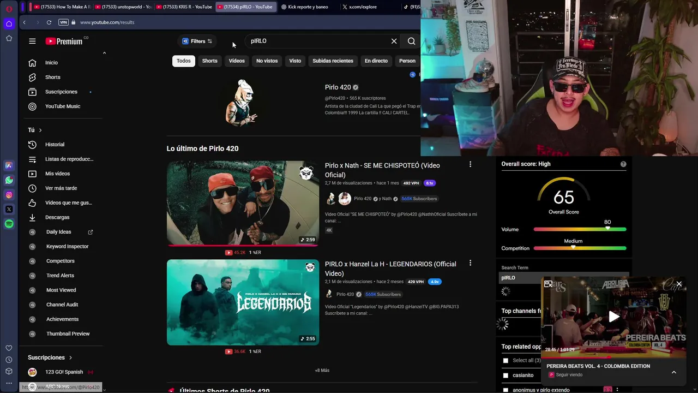Image resolution: width=698 pixels, height=393 pixels.
Task: Clear the search box text
Action: (394, 41)
